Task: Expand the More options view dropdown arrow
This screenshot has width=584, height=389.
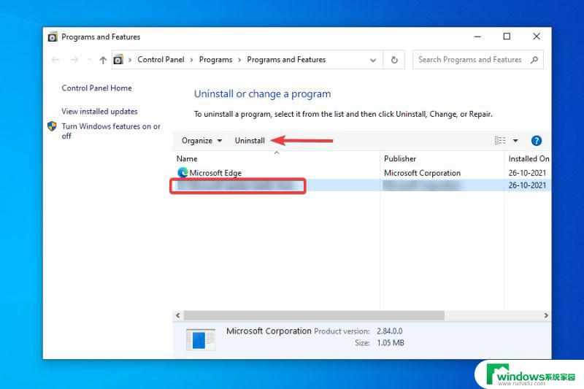Action: [515, 141]
